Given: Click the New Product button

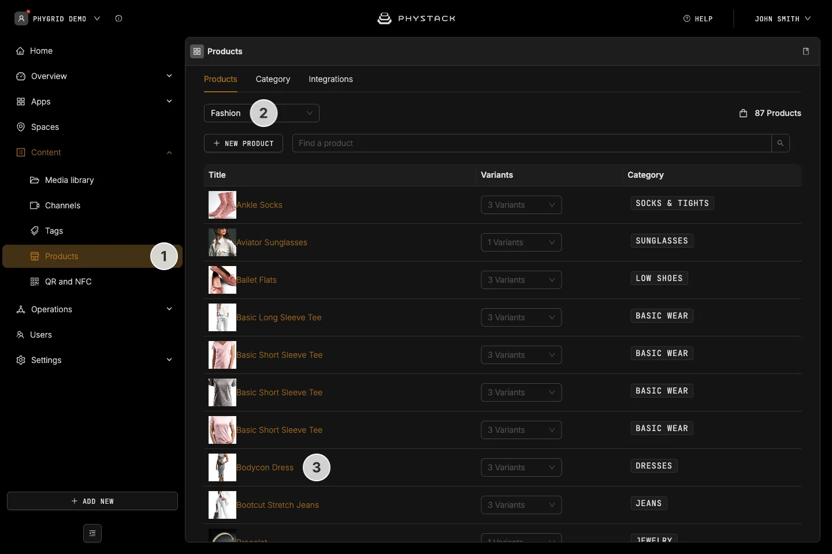Looking at the screenshot, I should pos(243,143).
